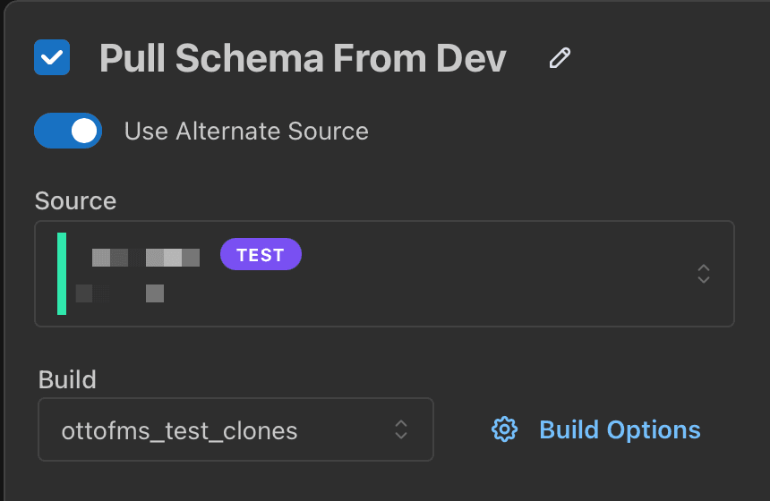Turn off the Use Alternate Source switch
Viewport: 770px width, 501px height.
68,131
